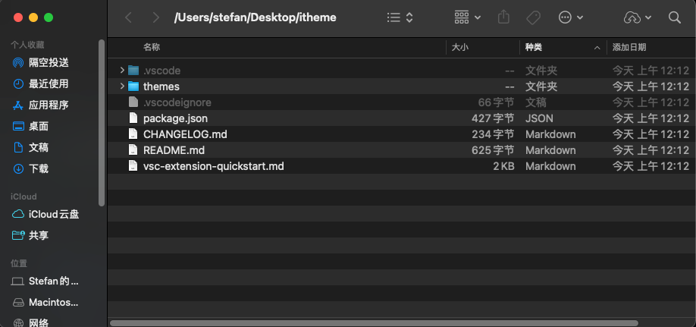Screen dimensions: 696x327
Task: Select the README.md file name
Action: pos(174,151)
